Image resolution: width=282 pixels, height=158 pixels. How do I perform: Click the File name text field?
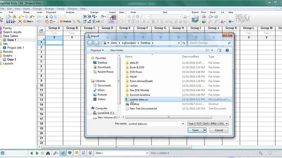pos(155,124)
